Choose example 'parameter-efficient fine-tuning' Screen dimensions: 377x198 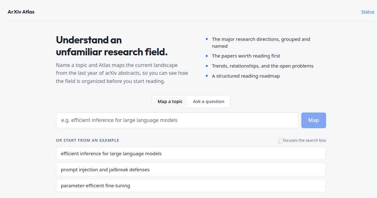pyautogui.click(x=191, y=185)
